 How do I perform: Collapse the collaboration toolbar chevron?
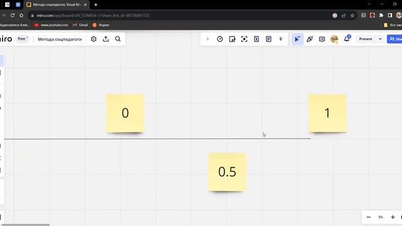pyautogui.click(x=208, y=39)
